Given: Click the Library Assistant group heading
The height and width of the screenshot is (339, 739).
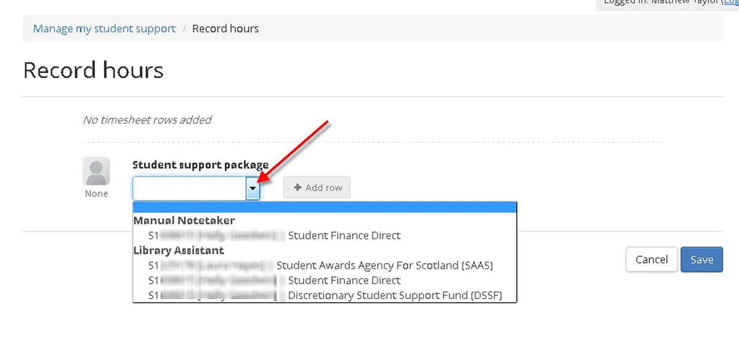Looking at the screenshot, I should [179, 250].
